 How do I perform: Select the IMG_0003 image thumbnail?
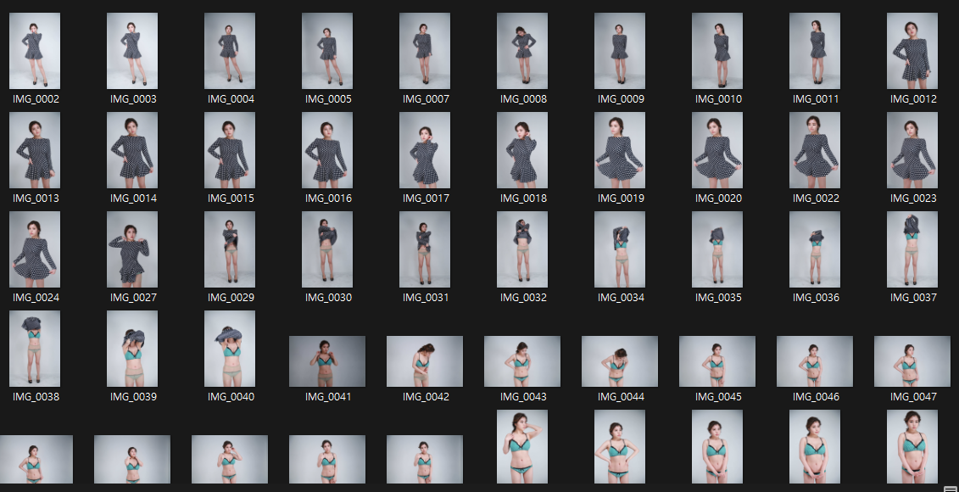pyautogui.click(x=132, y=51)
